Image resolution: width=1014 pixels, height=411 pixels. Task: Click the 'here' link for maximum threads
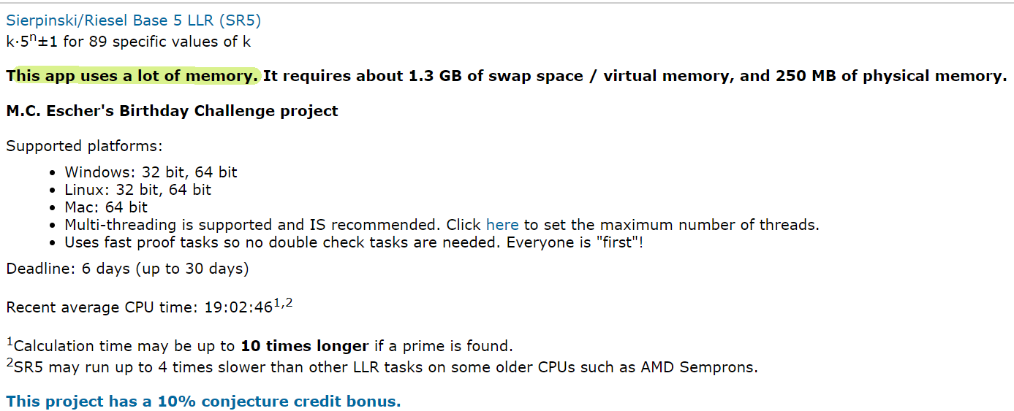pyautogui.click(x=502, y=225)
